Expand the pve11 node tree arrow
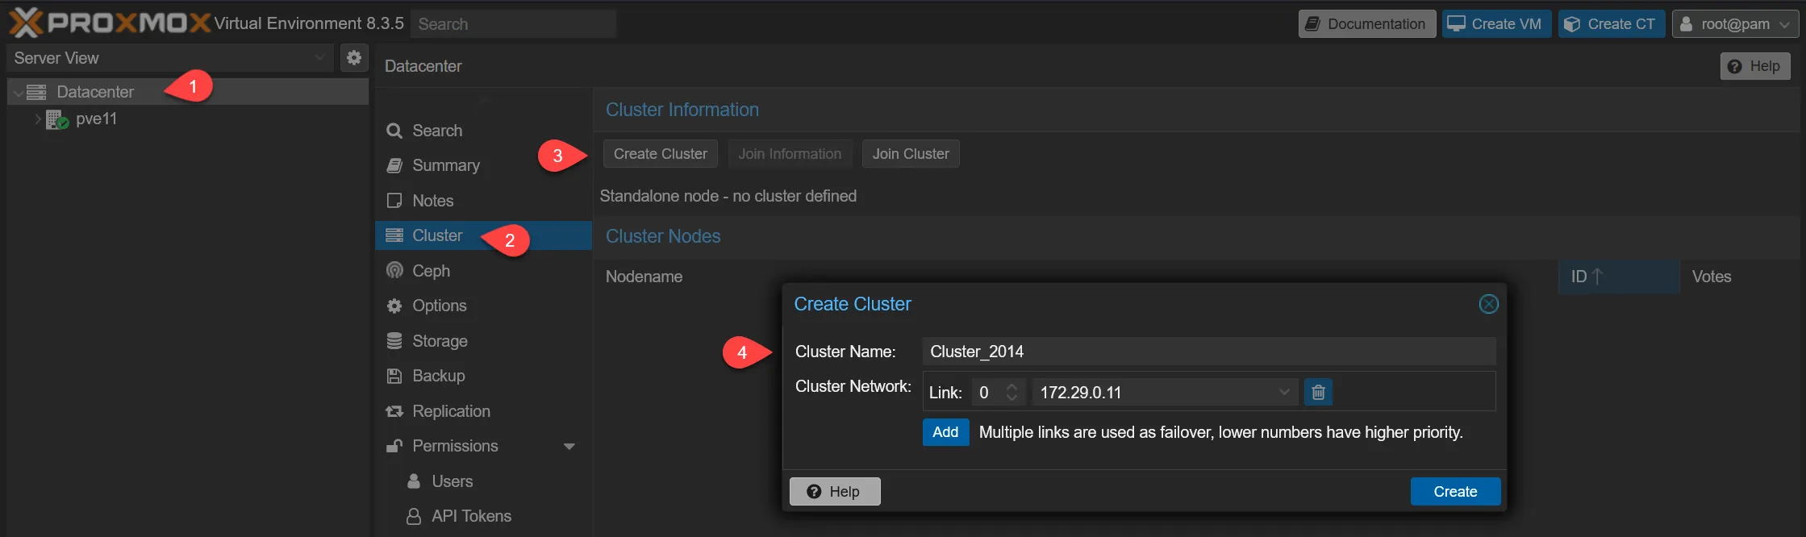Viewport: 1806px width, 537px height. click(37, 119)
